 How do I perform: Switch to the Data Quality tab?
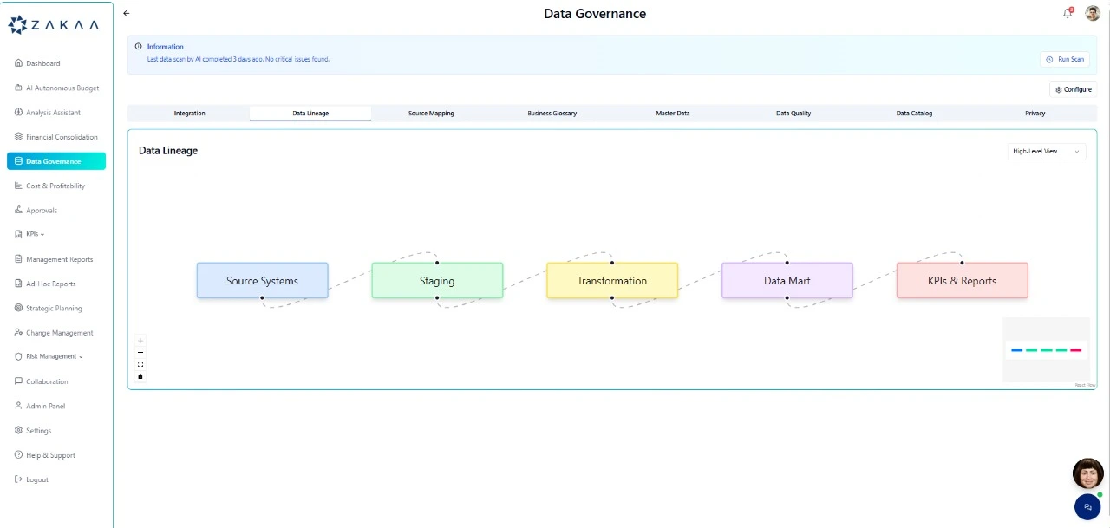(793, 114)
